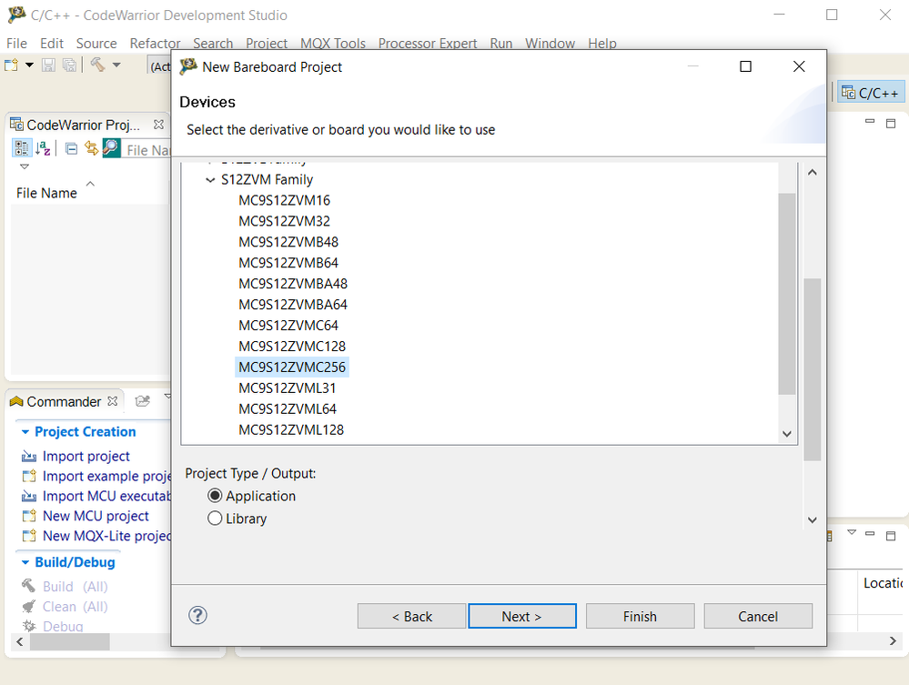Open the New project dropdown arrow in toolbar
909x685 pixels.
pyautogui.click(x=29, y=65)
